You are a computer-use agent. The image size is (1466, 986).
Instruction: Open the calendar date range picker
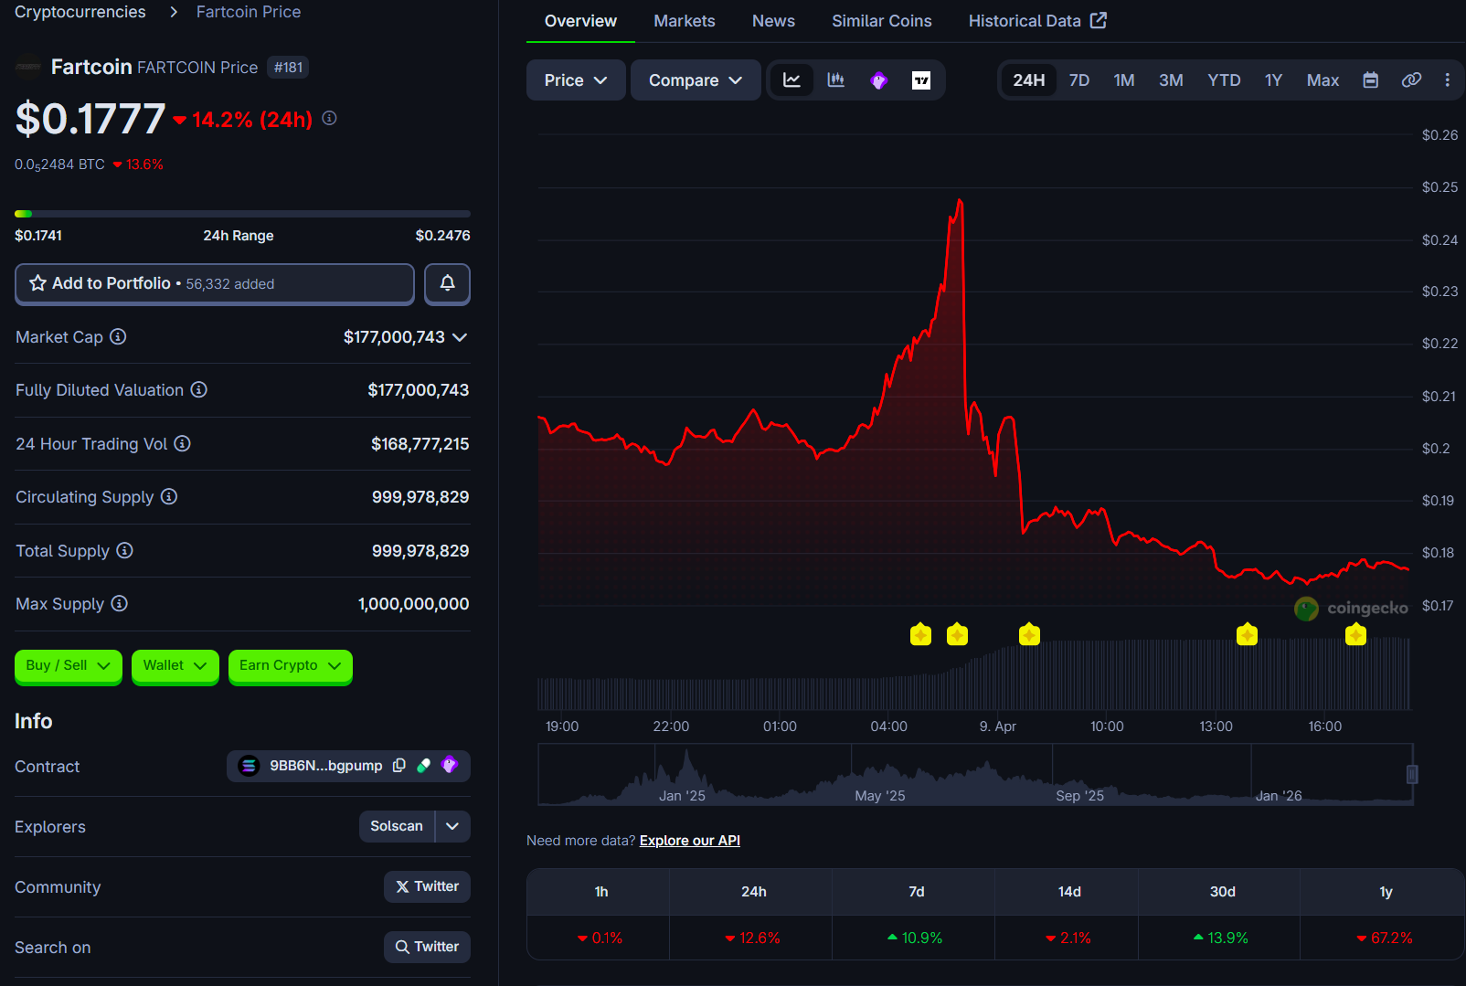pos(1370,80)
